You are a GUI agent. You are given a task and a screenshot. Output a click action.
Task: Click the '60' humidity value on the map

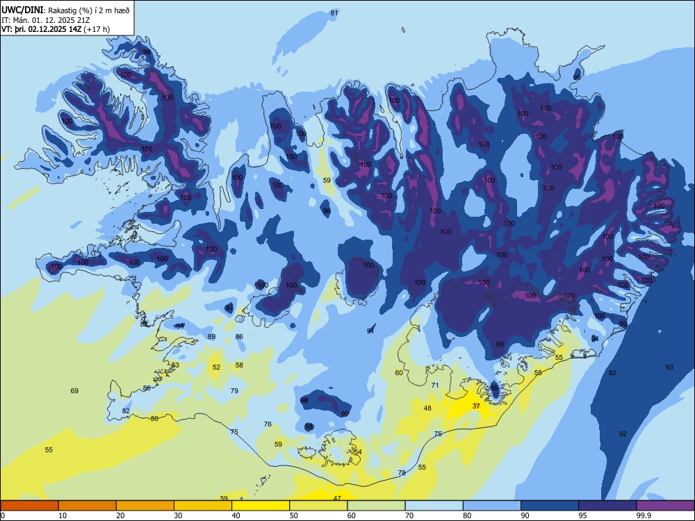click(399, 372)
